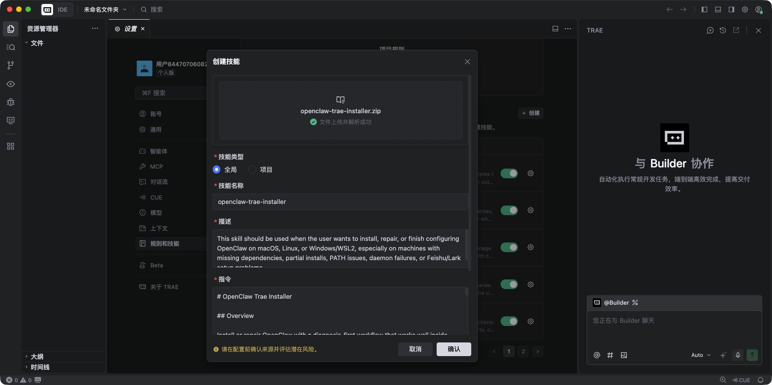Go forward with the right arrow in the title bar
The height and width of the screenshot is (385, 772).
point(683,10)
